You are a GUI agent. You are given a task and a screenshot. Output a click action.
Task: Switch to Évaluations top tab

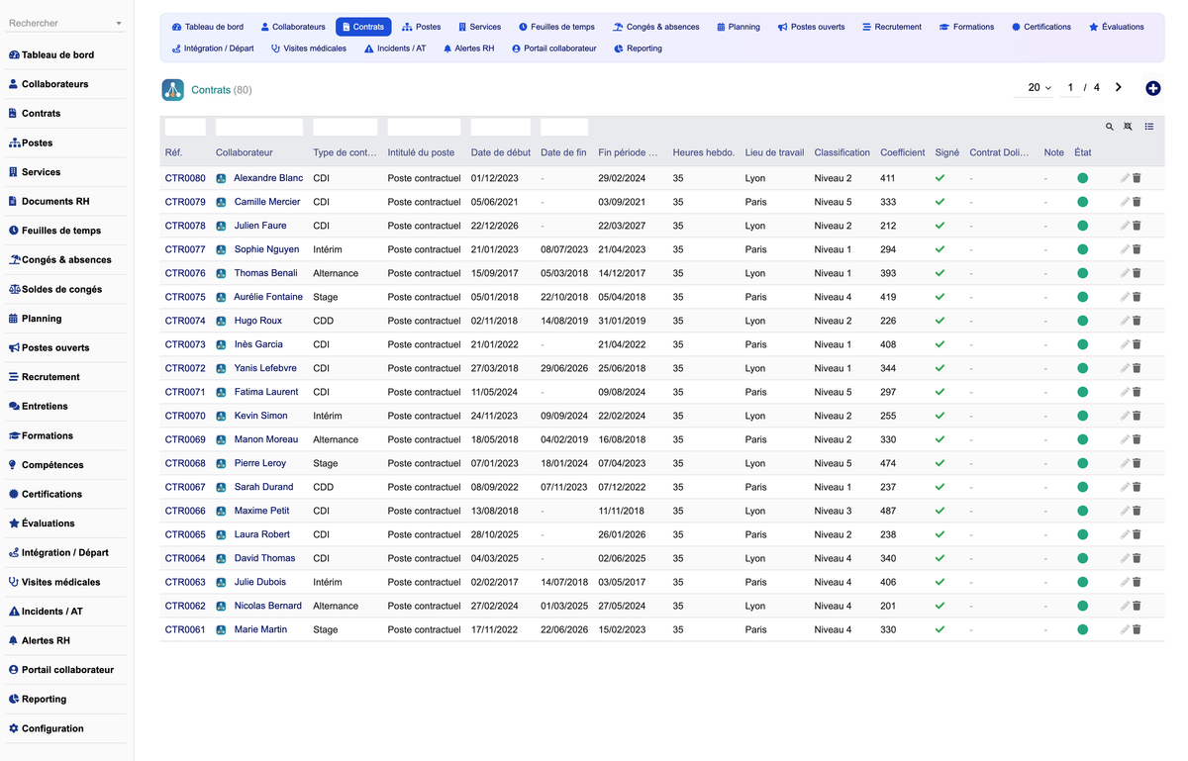point(1117,27)
